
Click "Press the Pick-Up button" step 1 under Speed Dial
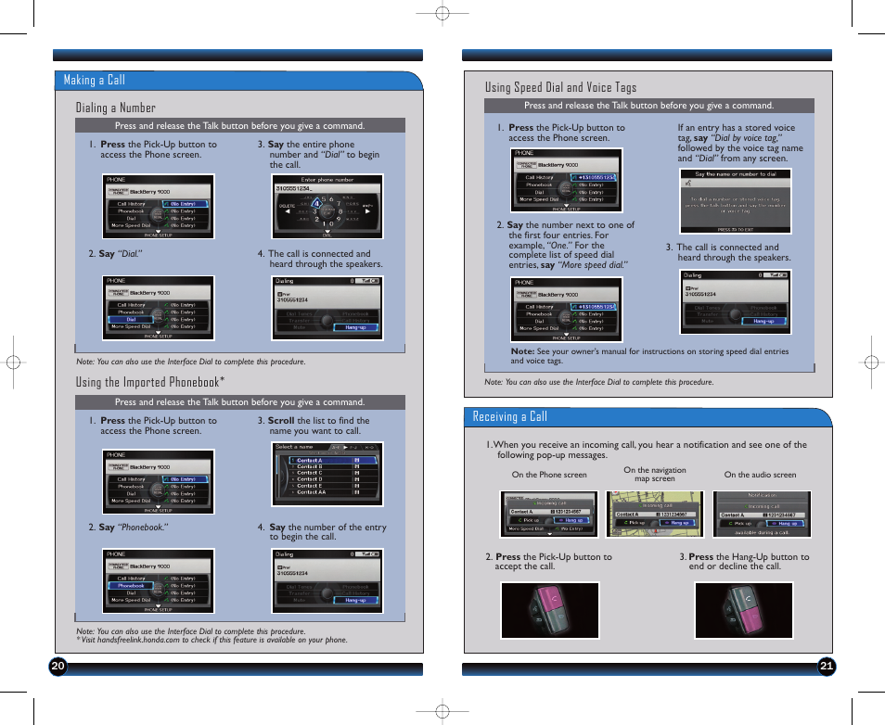click(561, 133)
